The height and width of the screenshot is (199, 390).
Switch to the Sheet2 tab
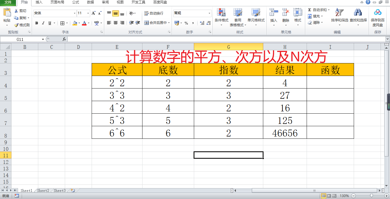tap(43, 190)
